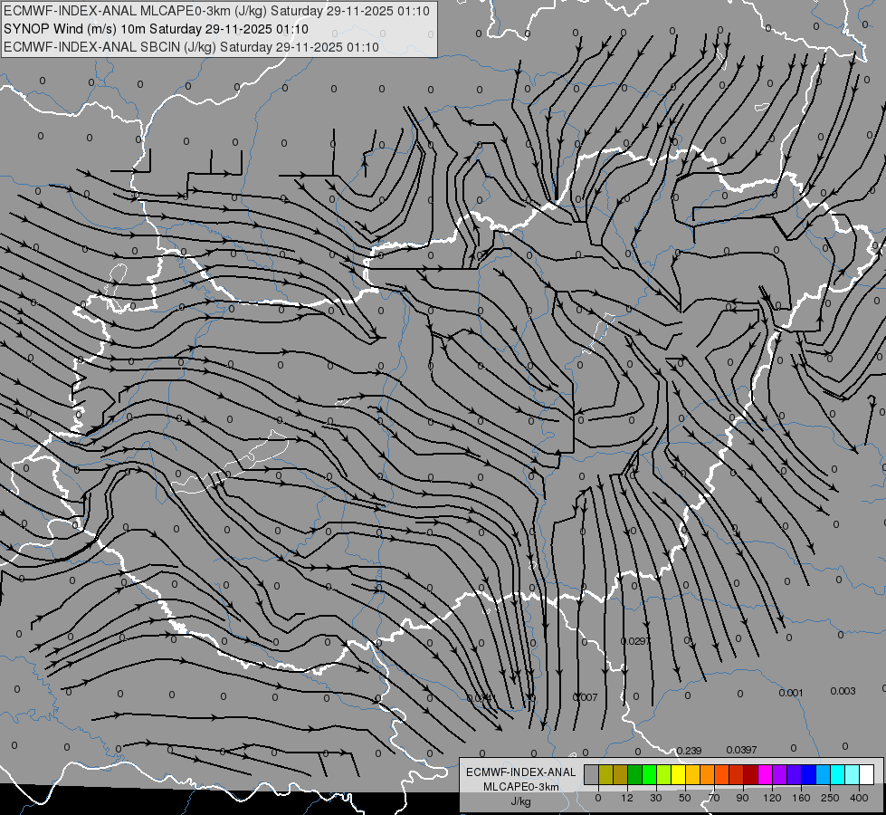
Task: Click the olive swatch in the legend
Action: point(605,774)
